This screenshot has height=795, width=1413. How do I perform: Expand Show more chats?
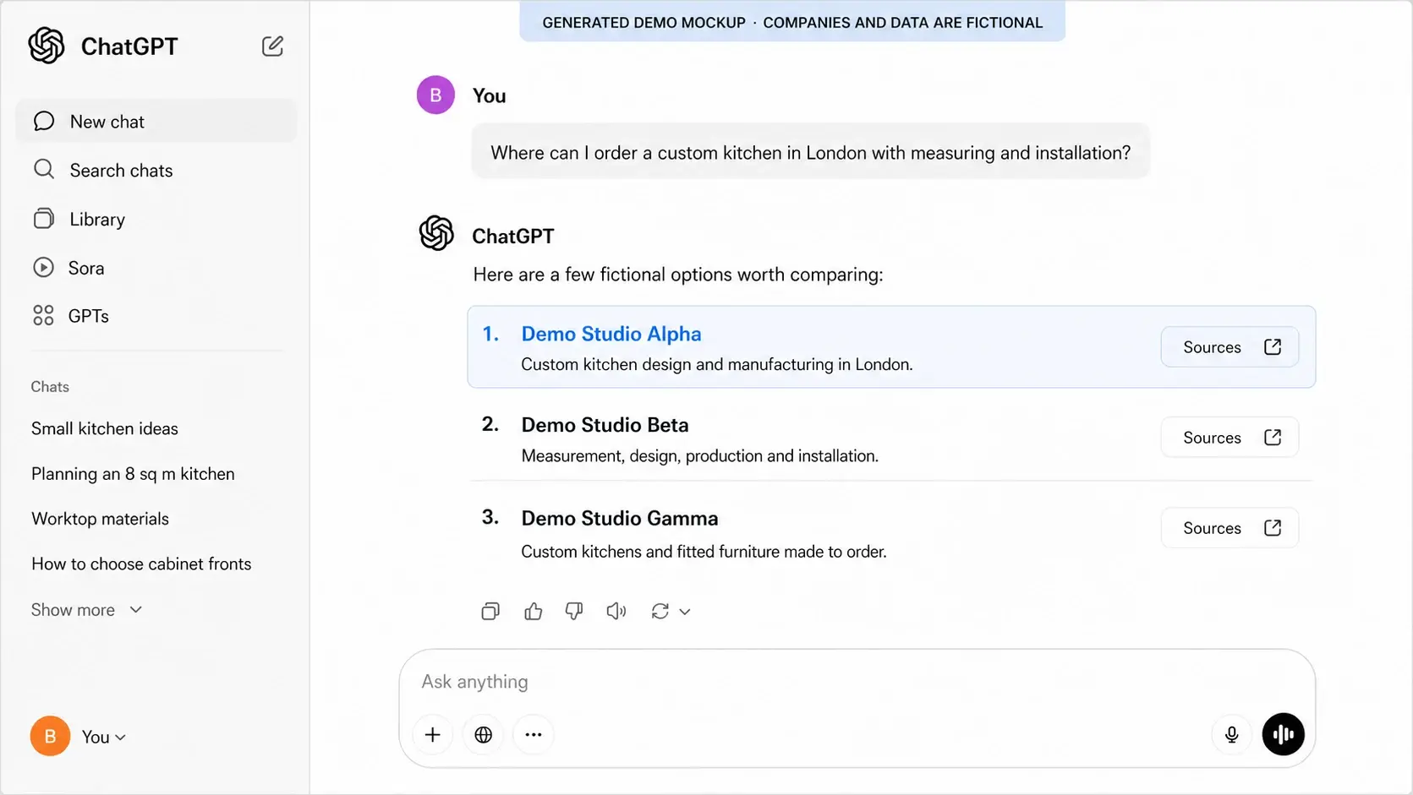click(x=86, y=610)
